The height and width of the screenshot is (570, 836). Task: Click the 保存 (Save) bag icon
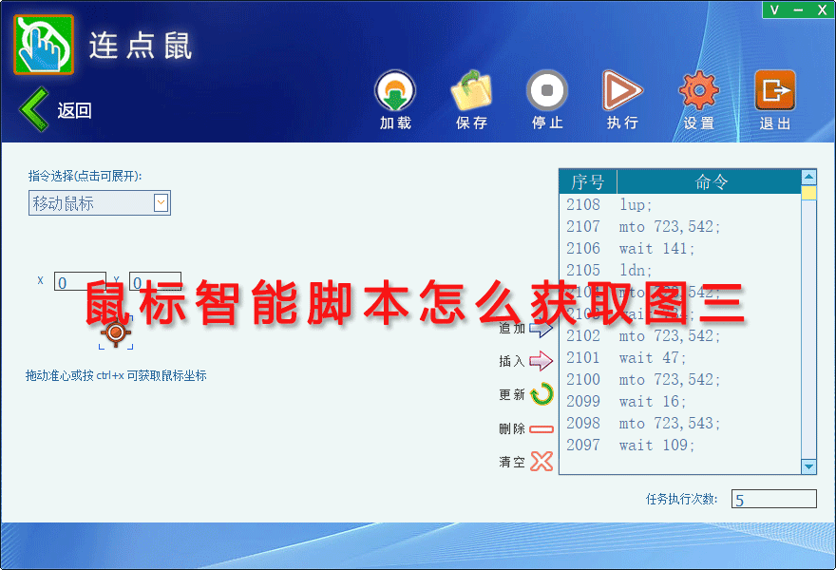471,90
